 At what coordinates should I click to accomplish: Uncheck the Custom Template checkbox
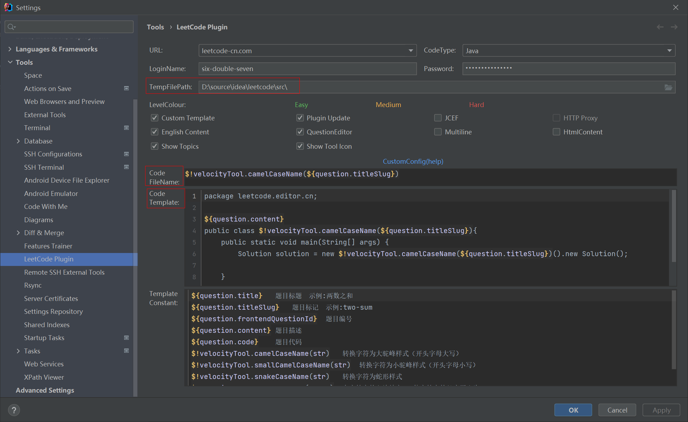[155, 118]
